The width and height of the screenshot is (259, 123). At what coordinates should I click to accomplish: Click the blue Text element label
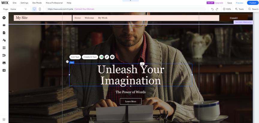(72, 63)
